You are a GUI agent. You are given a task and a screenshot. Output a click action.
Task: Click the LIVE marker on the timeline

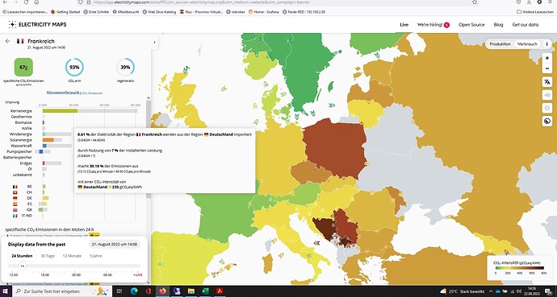(x=138, y=274)
